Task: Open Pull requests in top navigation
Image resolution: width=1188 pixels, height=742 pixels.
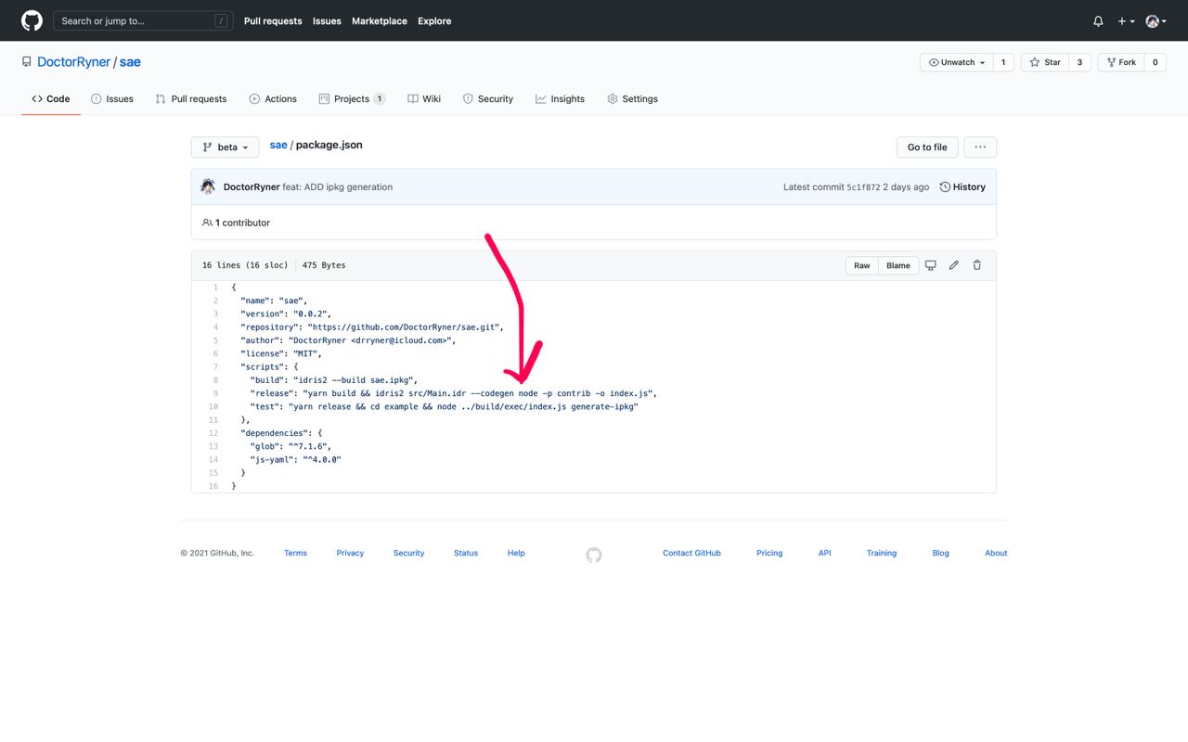Action: [x=273, y=20]
